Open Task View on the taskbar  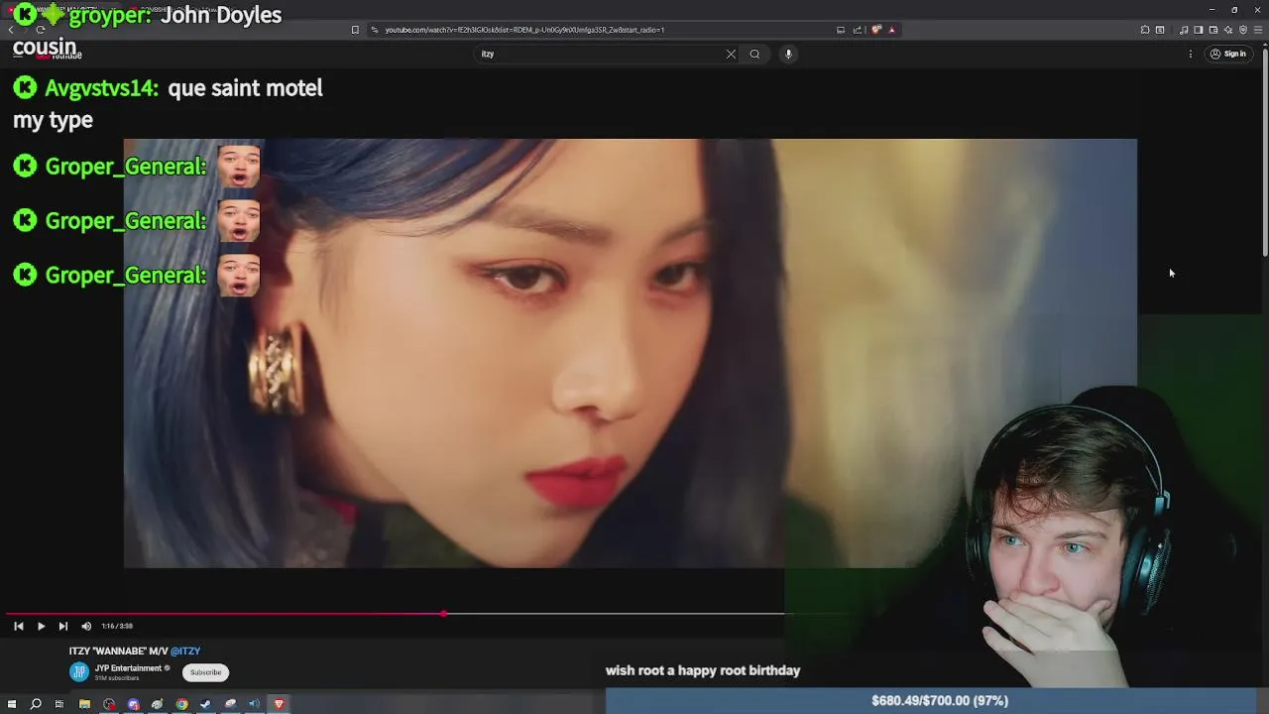pyautogui.click(x=59, y=704)
